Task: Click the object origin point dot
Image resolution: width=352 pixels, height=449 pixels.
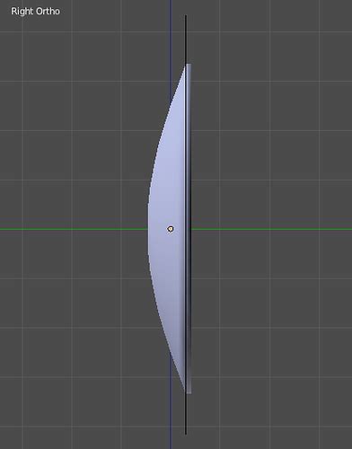Action: tap(170, 229)
